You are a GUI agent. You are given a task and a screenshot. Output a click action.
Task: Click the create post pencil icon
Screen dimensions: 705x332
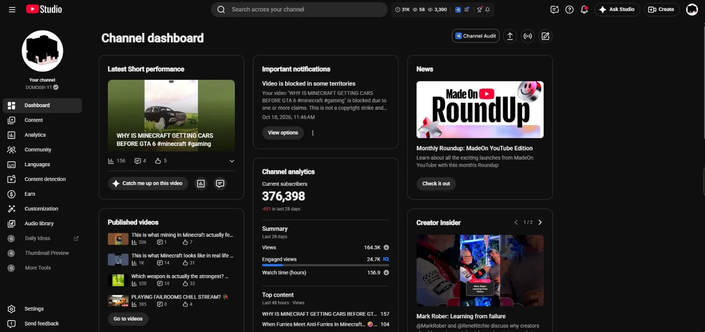(x=545, y=36)
